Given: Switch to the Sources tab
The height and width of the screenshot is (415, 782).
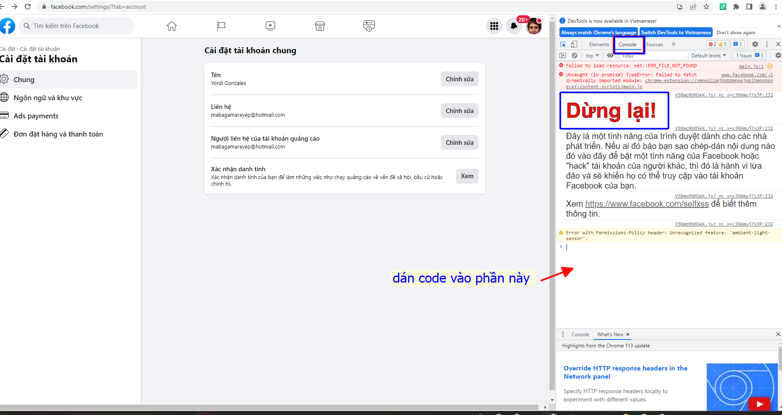Looking at the screenshot, I should tap(654, 44).
